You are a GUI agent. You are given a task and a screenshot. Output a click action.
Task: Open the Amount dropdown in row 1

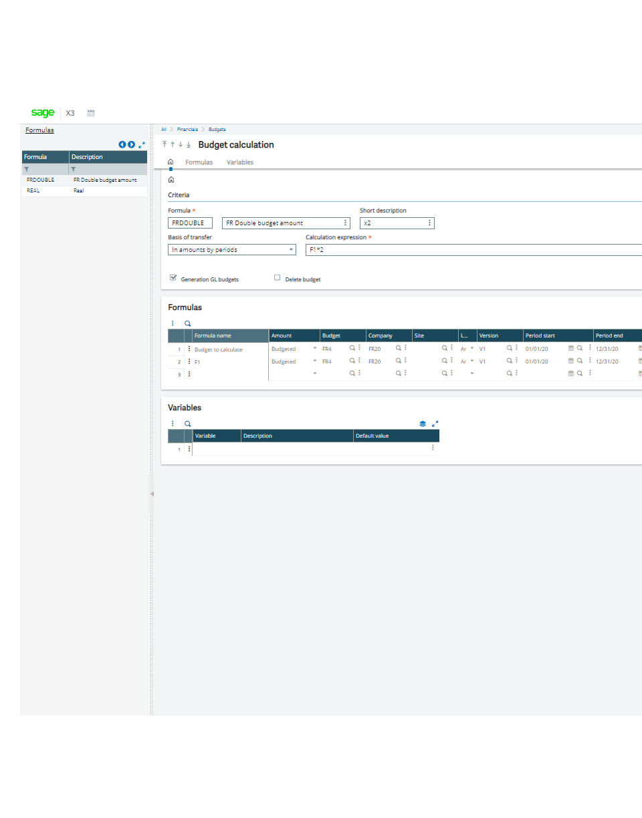click(x=314, y=348)
